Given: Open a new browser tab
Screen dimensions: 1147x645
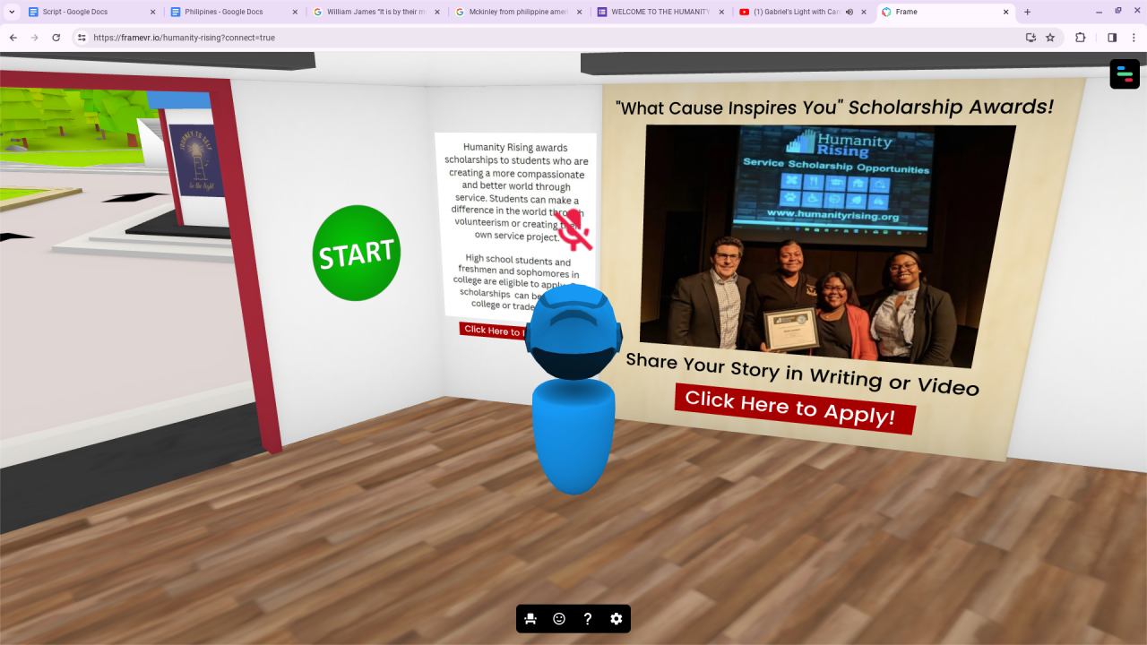Looking at the screenshot, I should [1027, 12].
